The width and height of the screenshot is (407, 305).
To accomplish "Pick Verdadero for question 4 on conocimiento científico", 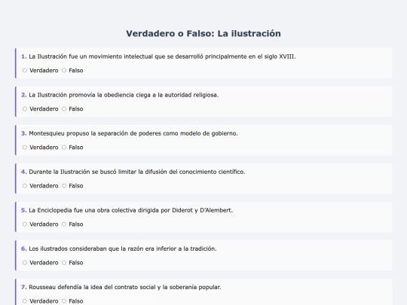I will pyautogui.click(x=25, y=186).
